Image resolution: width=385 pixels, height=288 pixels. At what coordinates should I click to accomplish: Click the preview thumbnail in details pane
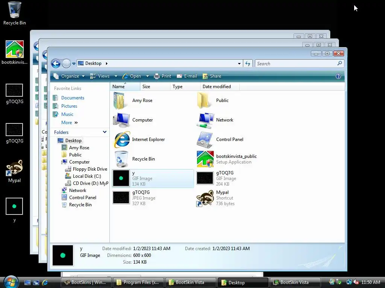pyautogui.click(x=63, y=255)
